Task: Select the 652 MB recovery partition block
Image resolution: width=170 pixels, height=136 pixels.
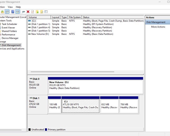Action: [109, 105]
